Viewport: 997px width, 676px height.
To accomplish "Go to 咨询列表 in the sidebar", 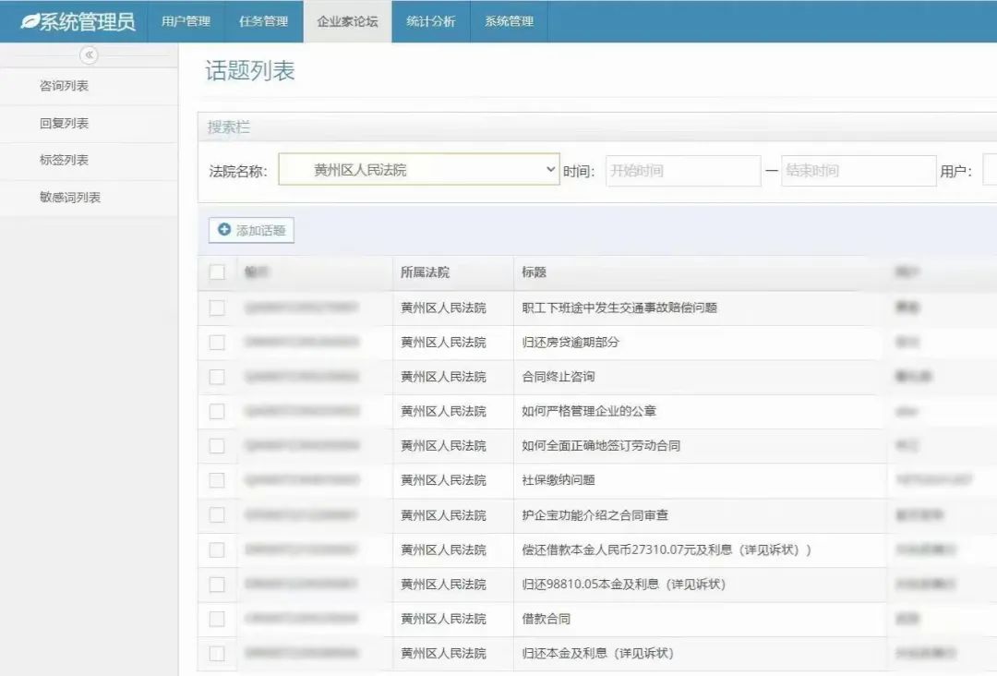I will [x=89, y=86].
